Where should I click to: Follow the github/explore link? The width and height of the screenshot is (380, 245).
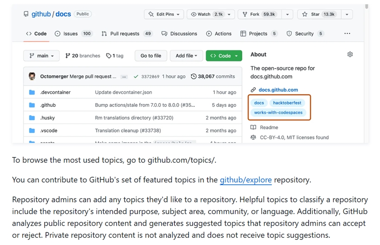(246, 180)
